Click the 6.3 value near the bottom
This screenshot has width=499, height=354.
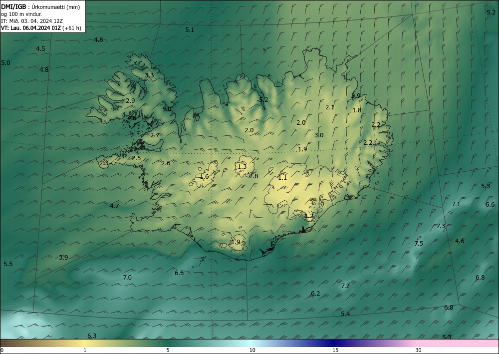tap(92, 336)
